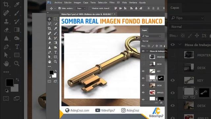Open the Archivo menu
The image size is (211, 119).
(58, 3)
